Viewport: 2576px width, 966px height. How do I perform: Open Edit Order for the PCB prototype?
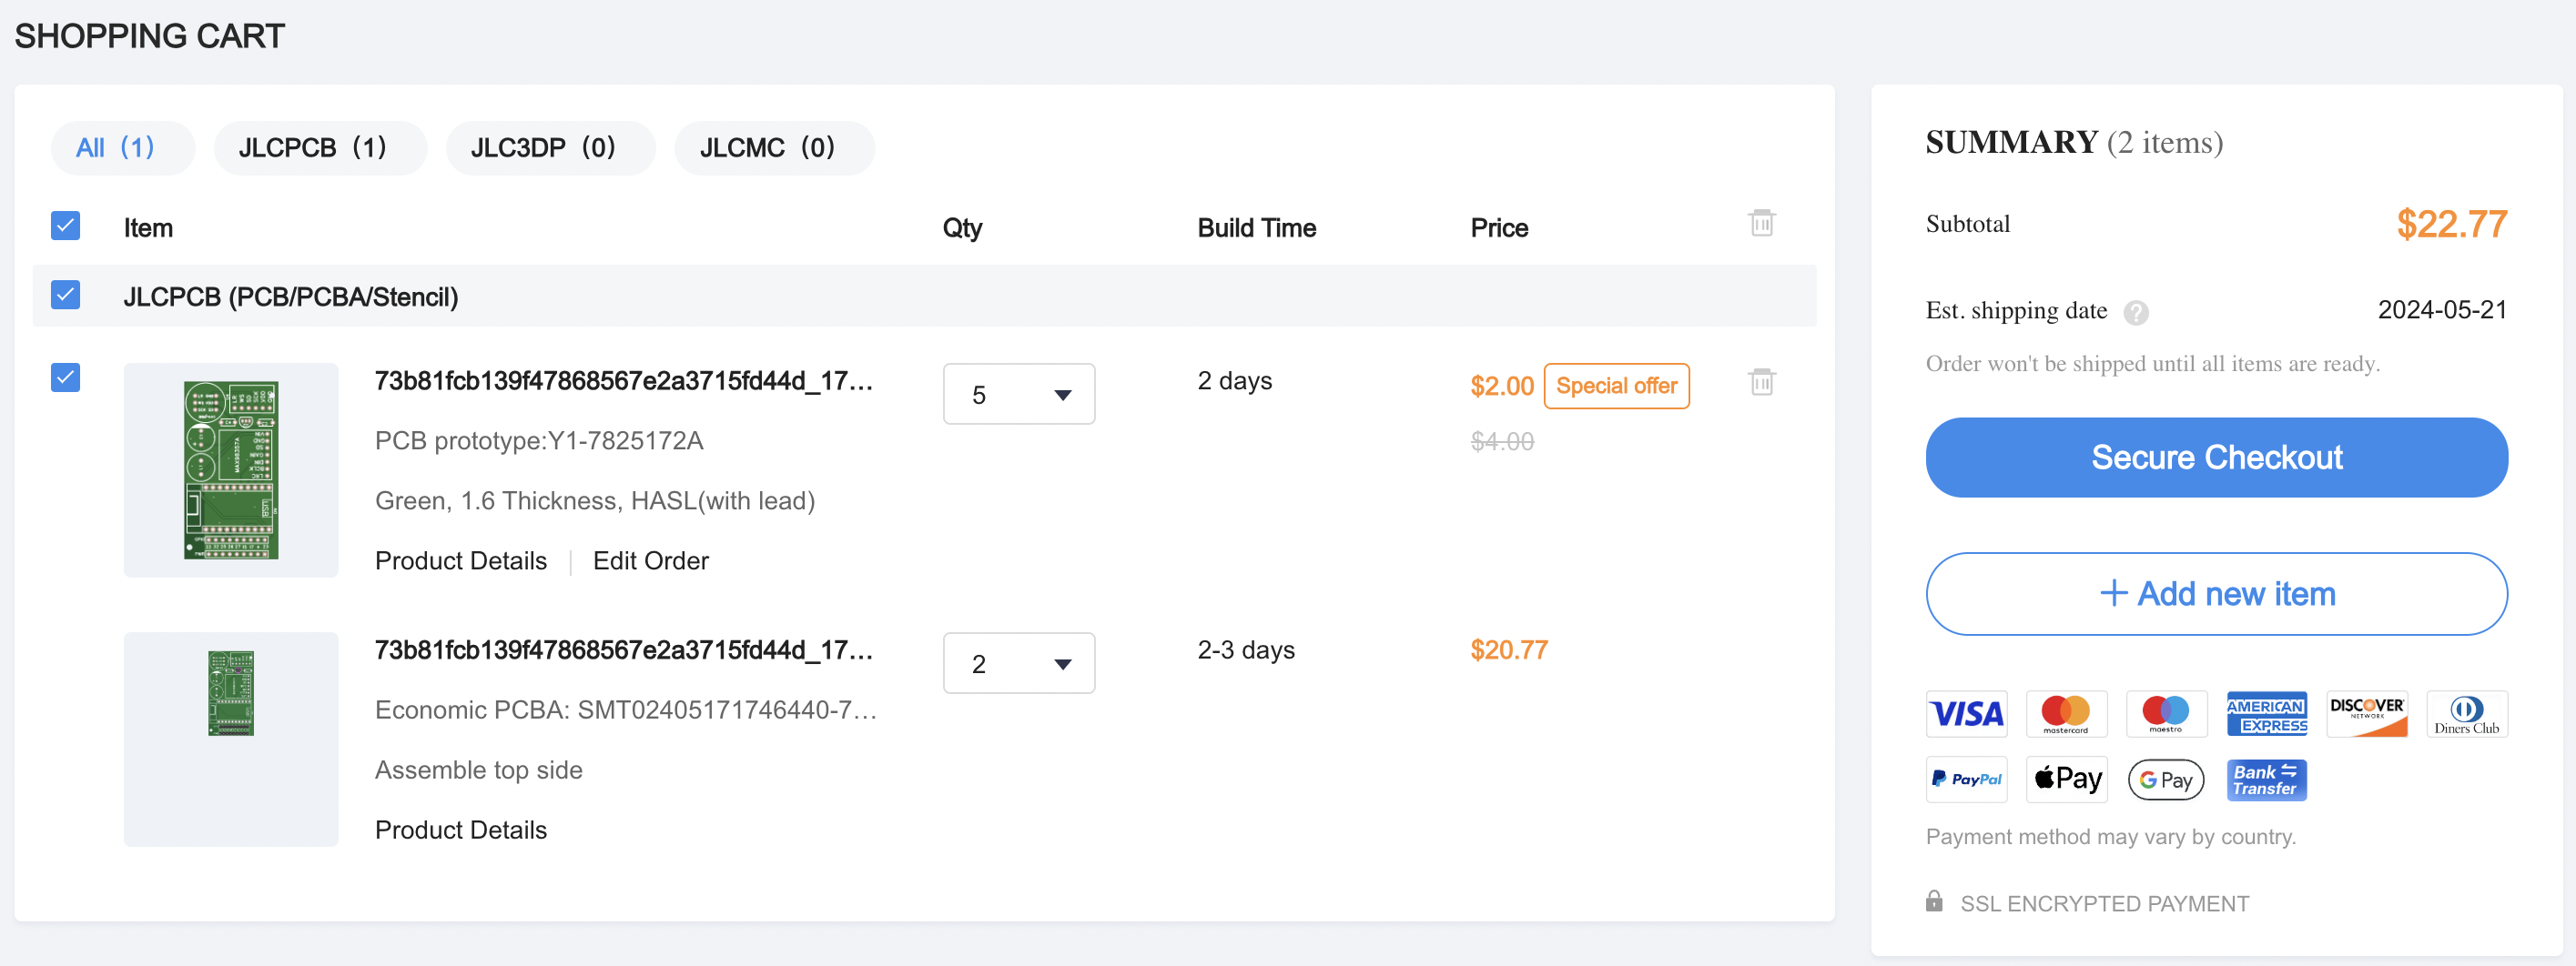(x=650, y=560)
